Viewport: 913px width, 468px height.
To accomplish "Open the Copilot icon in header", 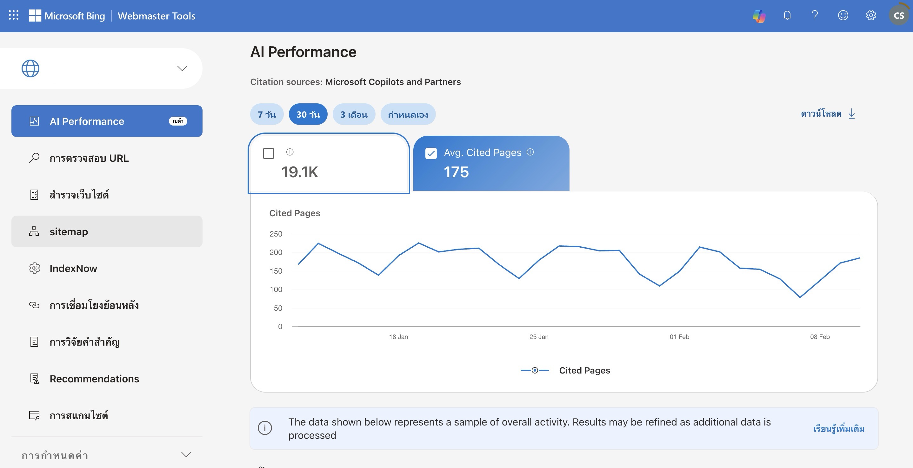I will point(759,16).
